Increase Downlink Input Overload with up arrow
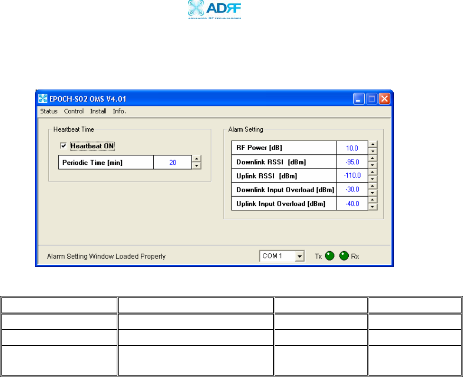Image resolution: width=463 pixels, height=377 pixels. point(373,186)
